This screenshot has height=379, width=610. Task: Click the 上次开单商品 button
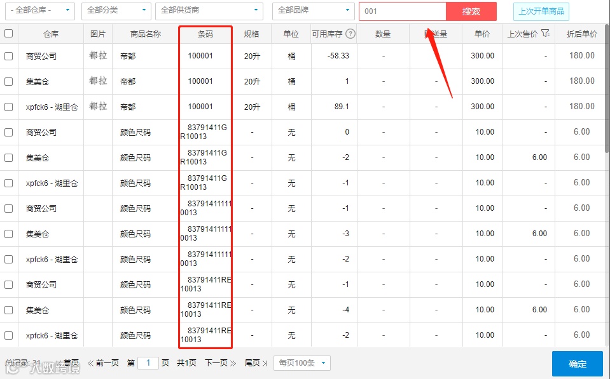[541, 11]
